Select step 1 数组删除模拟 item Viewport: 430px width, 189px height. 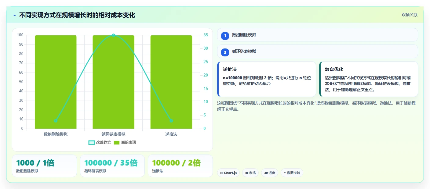[x=317, y=35]
